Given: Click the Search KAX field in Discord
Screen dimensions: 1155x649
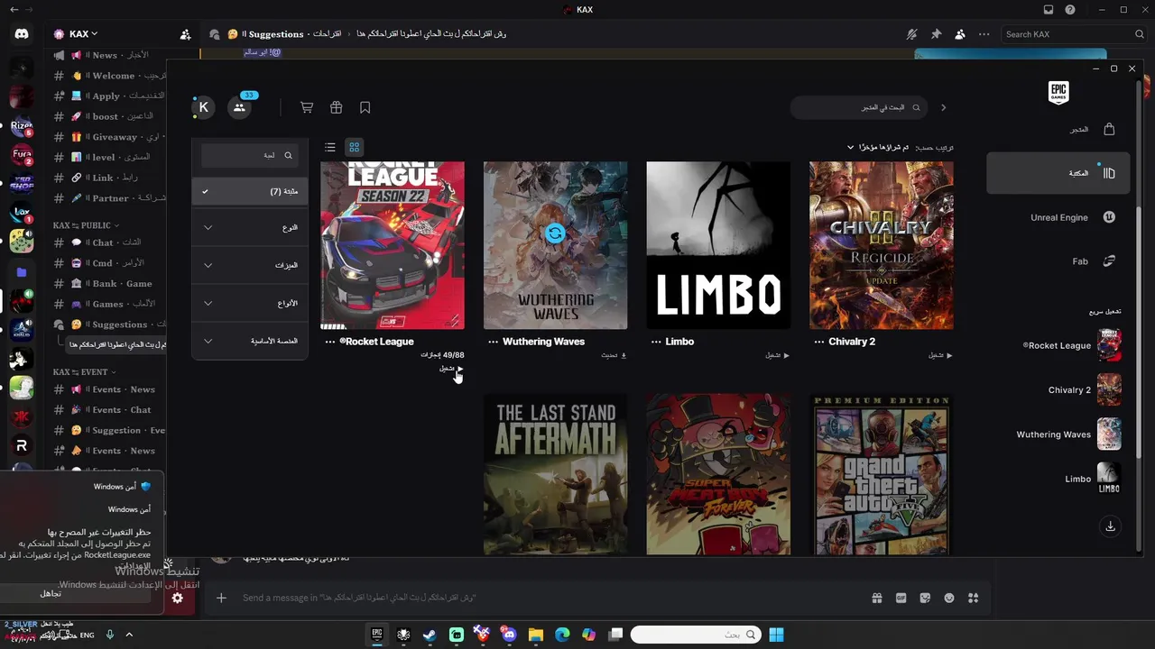Looking at the screenshot, I should [1074, 34].
